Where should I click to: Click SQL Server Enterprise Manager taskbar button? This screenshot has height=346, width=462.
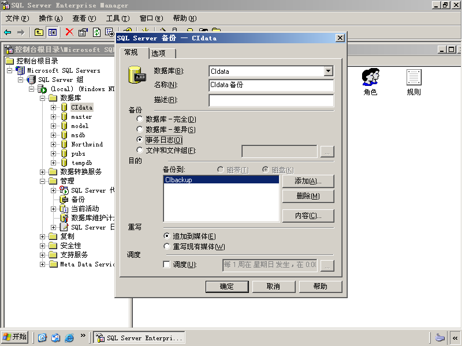point(139,337)
